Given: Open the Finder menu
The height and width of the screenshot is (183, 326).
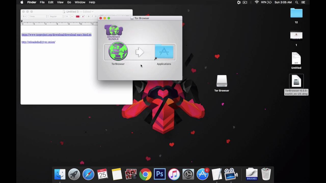Looking at the screenshot, I should [x=32, y=2].
